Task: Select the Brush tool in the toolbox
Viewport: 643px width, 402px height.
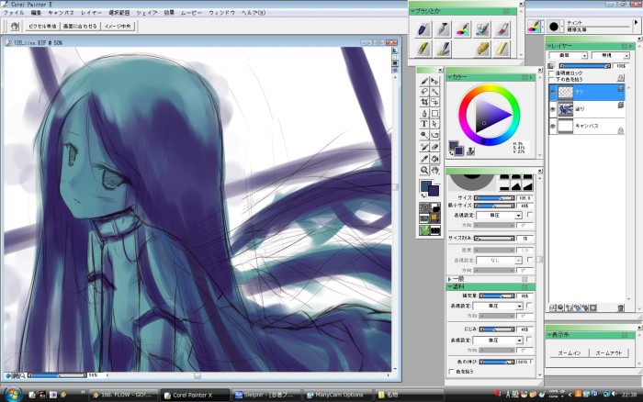Action: tap(424, 80)
